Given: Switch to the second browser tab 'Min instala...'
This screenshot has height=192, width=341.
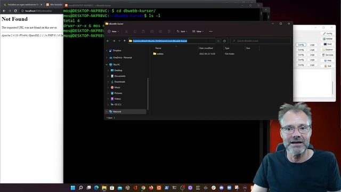Looking at the screenshot, I should tap(54, 5).
